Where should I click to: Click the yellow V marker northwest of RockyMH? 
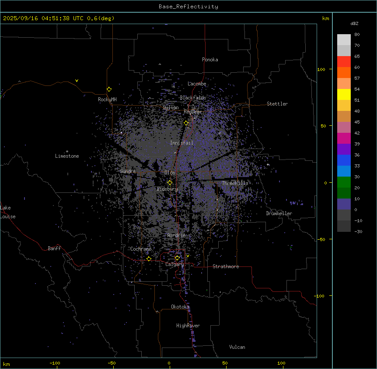point(77,81)
